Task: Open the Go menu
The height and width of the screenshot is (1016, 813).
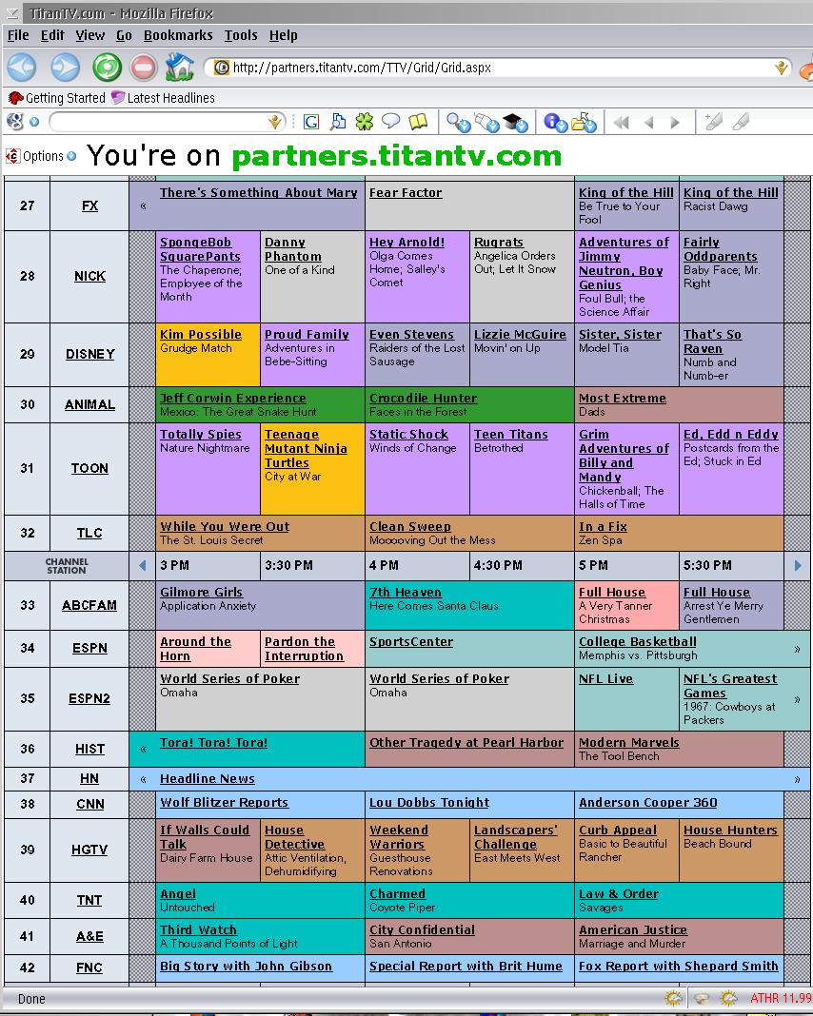Action: point(124,35)
